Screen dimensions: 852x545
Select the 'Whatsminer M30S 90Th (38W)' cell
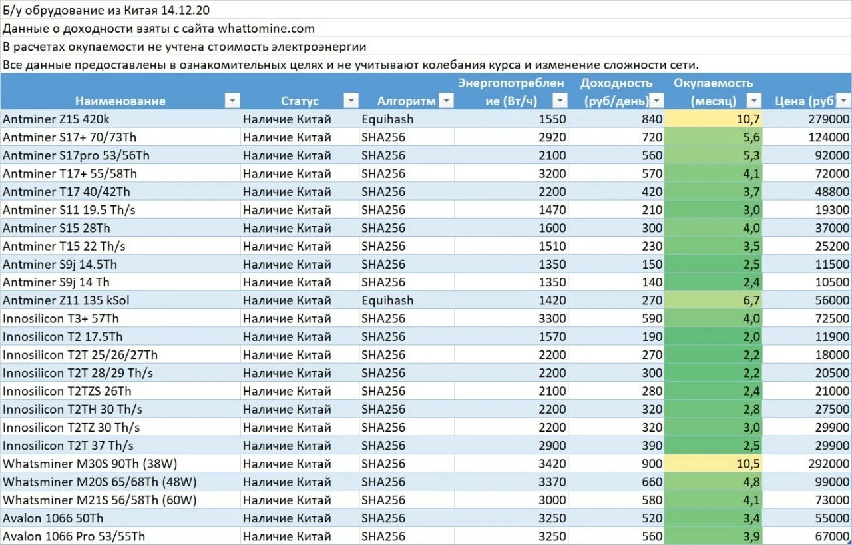click(x=120, y=464)
